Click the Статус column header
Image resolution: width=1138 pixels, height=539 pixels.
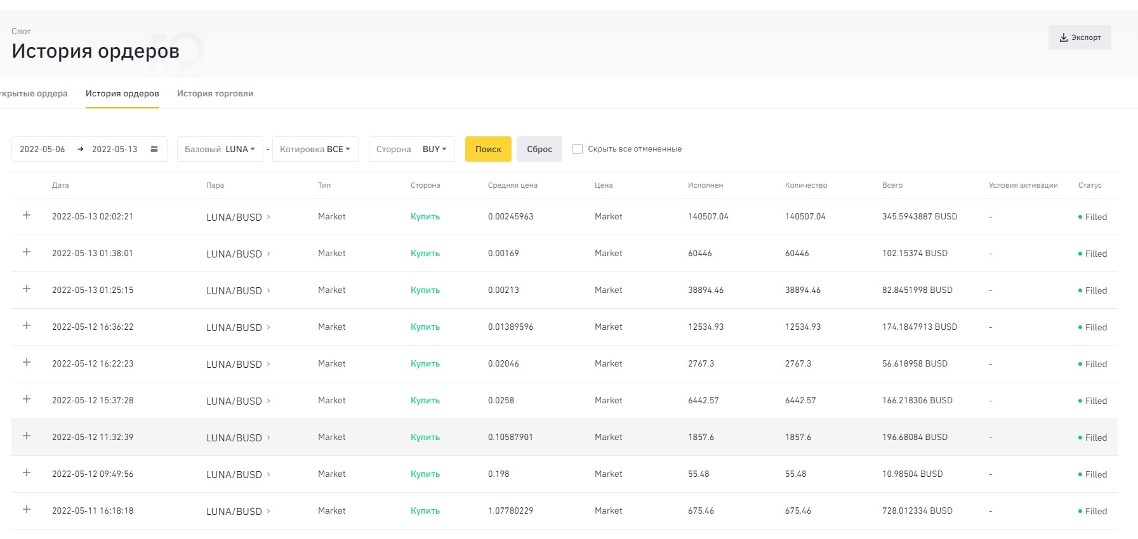click(x=1090, y=185)
